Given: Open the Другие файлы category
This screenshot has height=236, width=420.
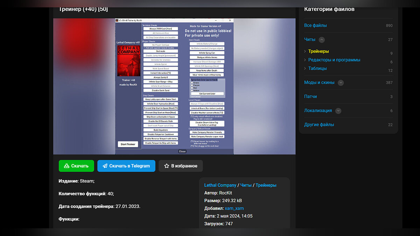Looking at the screenshot, I should [319, 125].
